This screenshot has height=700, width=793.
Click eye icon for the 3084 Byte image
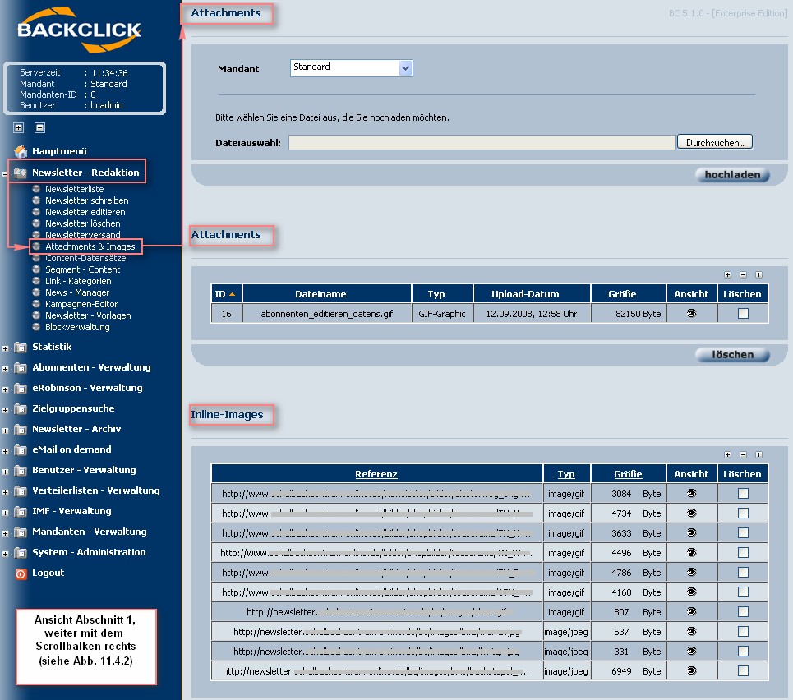pyautogui.click(x=691, y=494)
